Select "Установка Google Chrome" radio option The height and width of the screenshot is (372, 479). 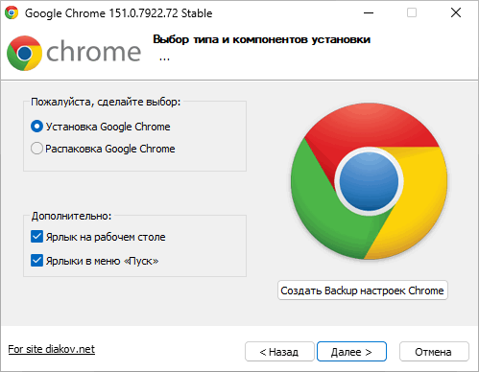click(36, 127)
